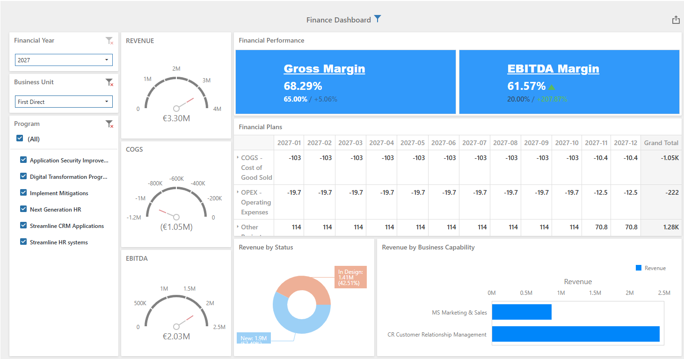Click the COGS gauge value (€1.05M)

click(x=176, y=227)
